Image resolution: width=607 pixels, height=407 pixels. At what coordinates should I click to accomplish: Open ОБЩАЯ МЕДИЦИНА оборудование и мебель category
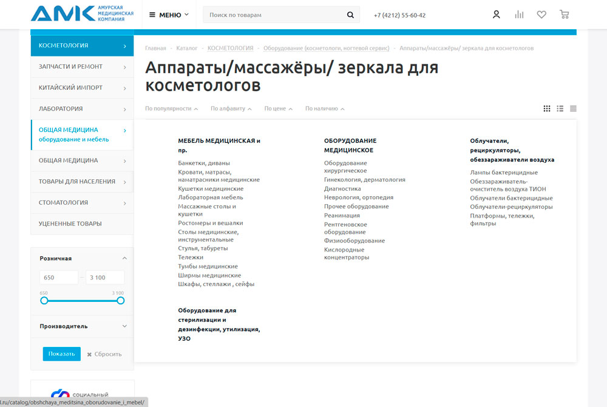tap(82, 134)
